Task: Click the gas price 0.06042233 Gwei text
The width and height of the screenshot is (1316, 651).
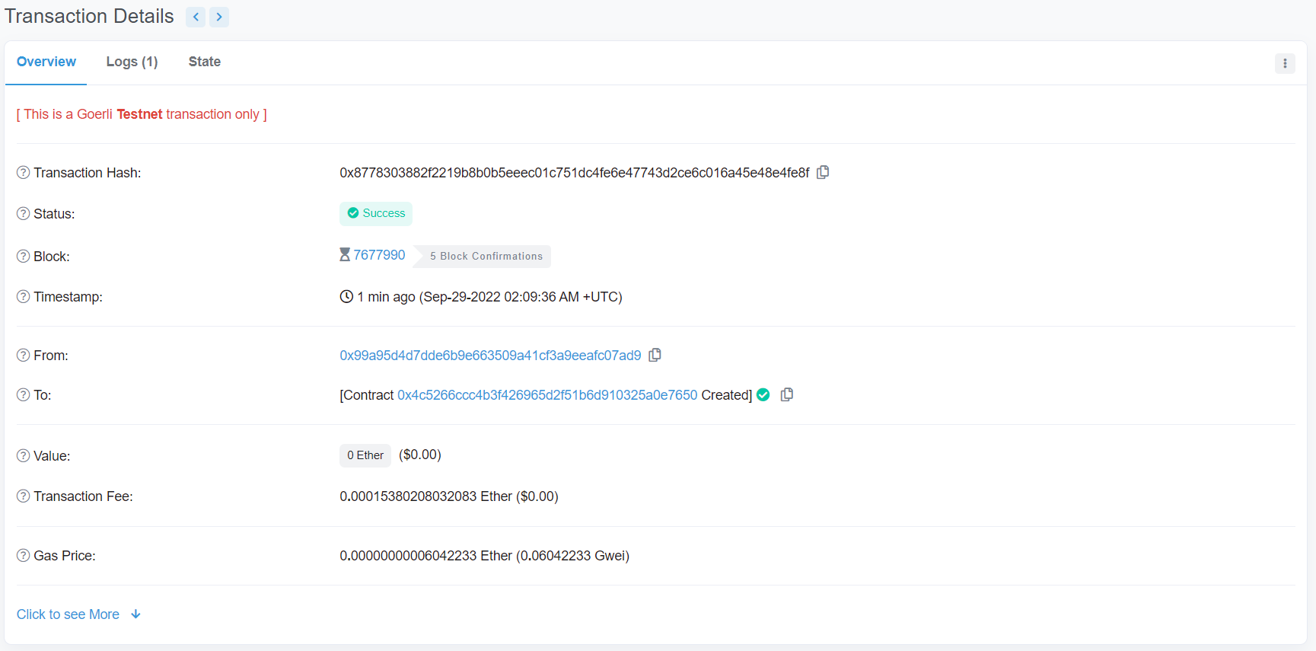Action: [573, 556]
